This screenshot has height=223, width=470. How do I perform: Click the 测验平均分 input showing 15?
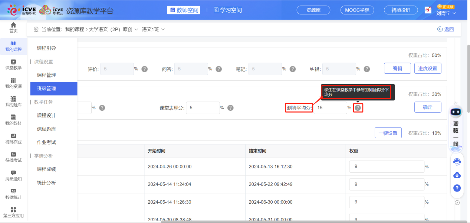(x=330, y=108)
